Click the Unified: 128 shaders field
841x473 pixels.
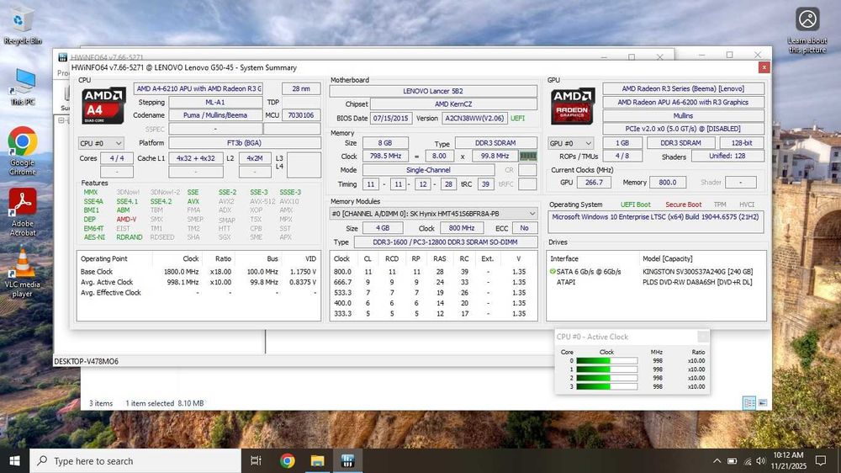click(727, 156)
